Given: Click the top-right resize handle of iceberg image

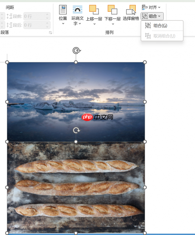Looking at the screenshot, I should tap(145, 62).
